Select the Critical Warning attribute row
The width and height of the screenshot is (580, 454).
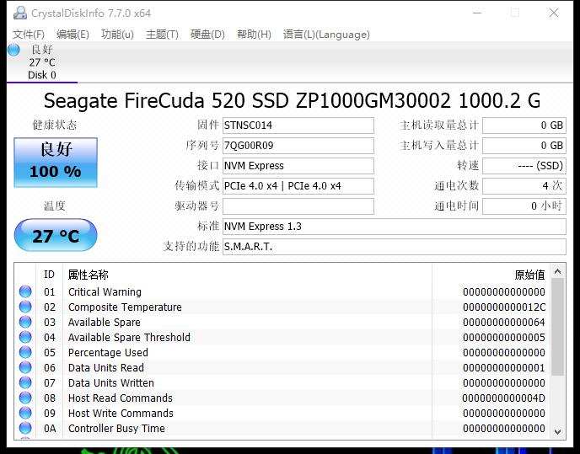pos(282,292)
